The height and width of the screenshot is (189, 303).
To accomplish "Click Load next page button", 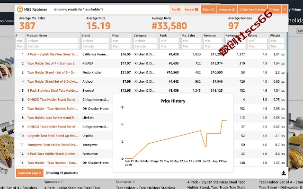I will (30, 173).
